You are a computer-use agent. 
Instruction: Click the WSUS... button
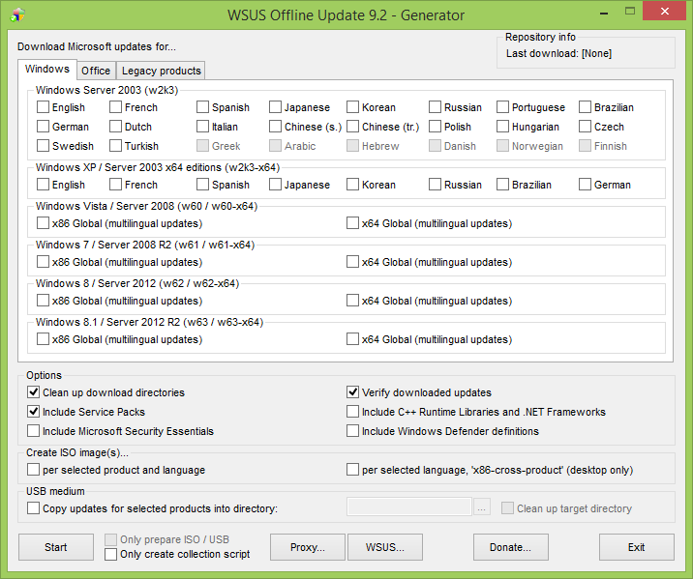pyautogui.click(x=385, y=547)
